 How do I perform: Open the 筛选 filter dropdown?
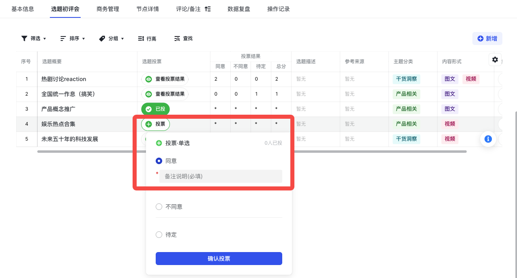click(34, 38)
